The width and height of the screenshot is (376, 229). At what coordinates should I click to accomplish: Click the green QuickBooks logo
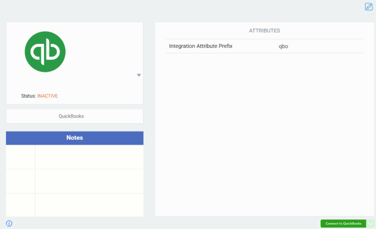[45, 52]
